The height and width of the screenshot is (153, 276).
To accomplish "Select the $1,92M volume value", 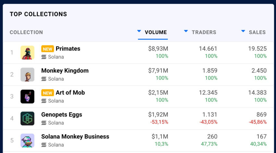I will 158,114.
